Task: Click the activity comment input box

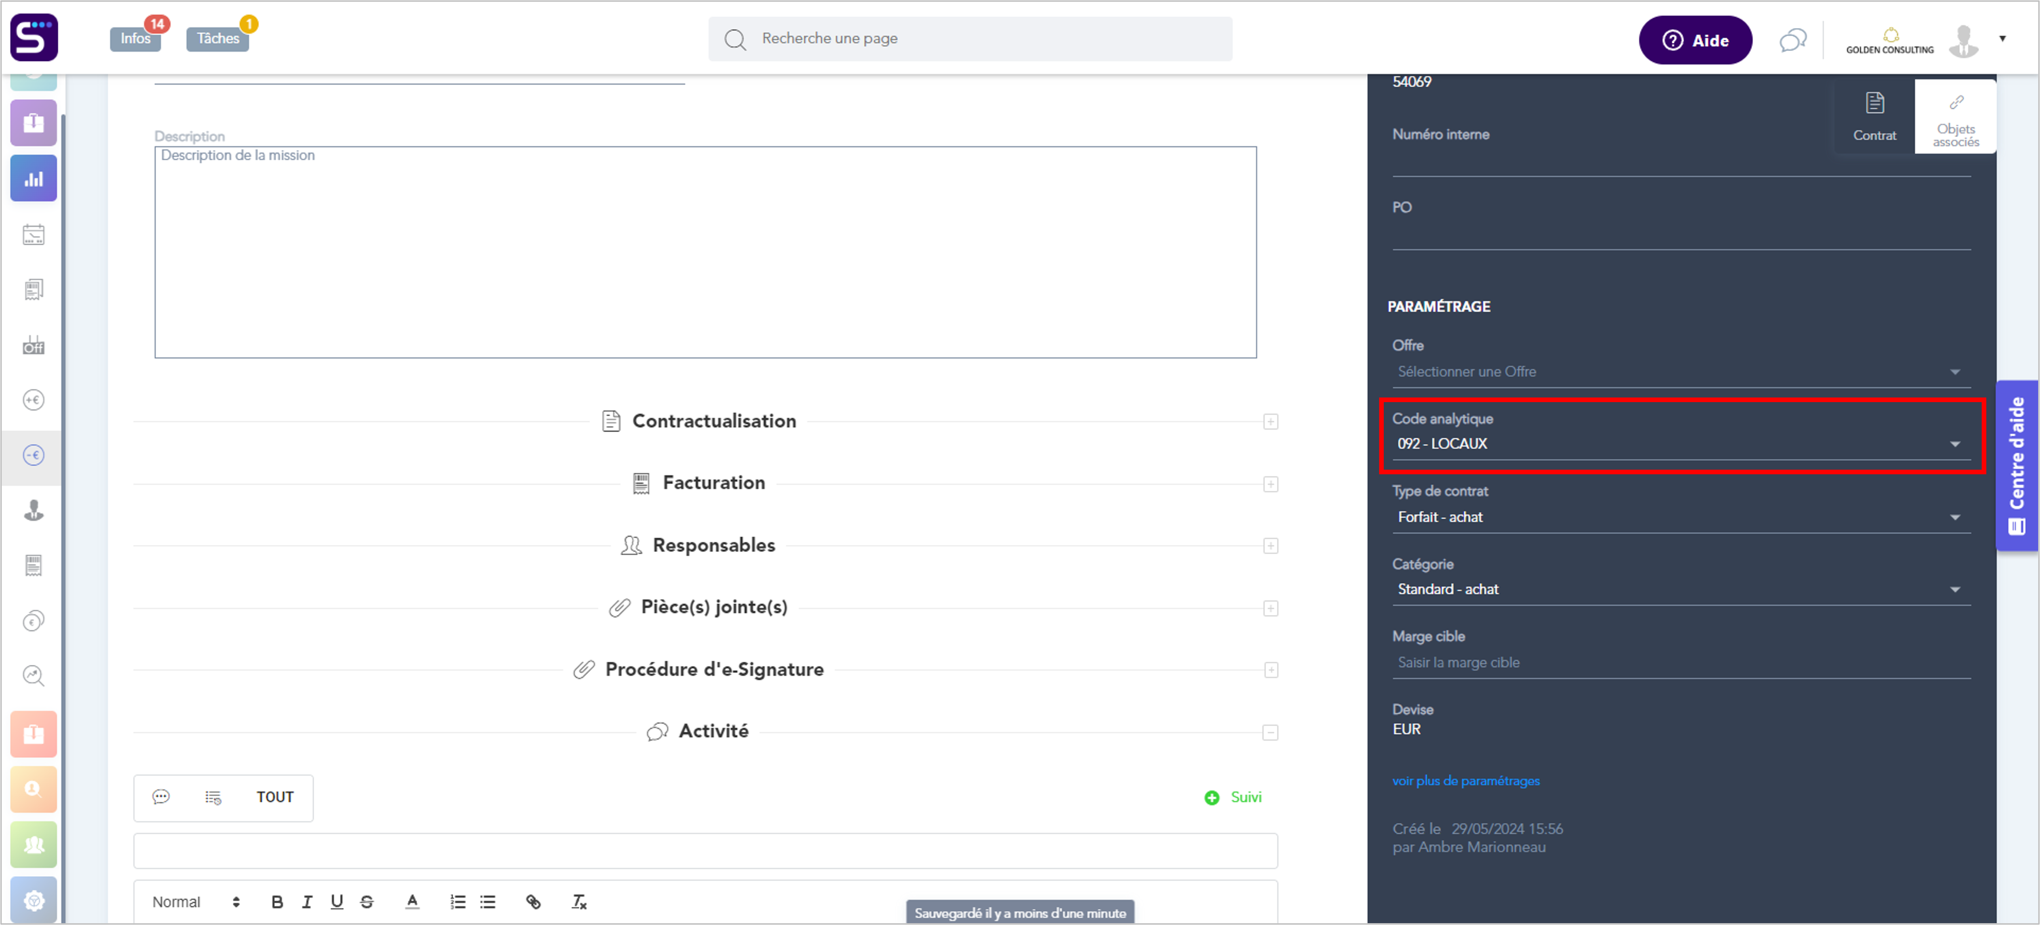Action: [x=705, y=851]
